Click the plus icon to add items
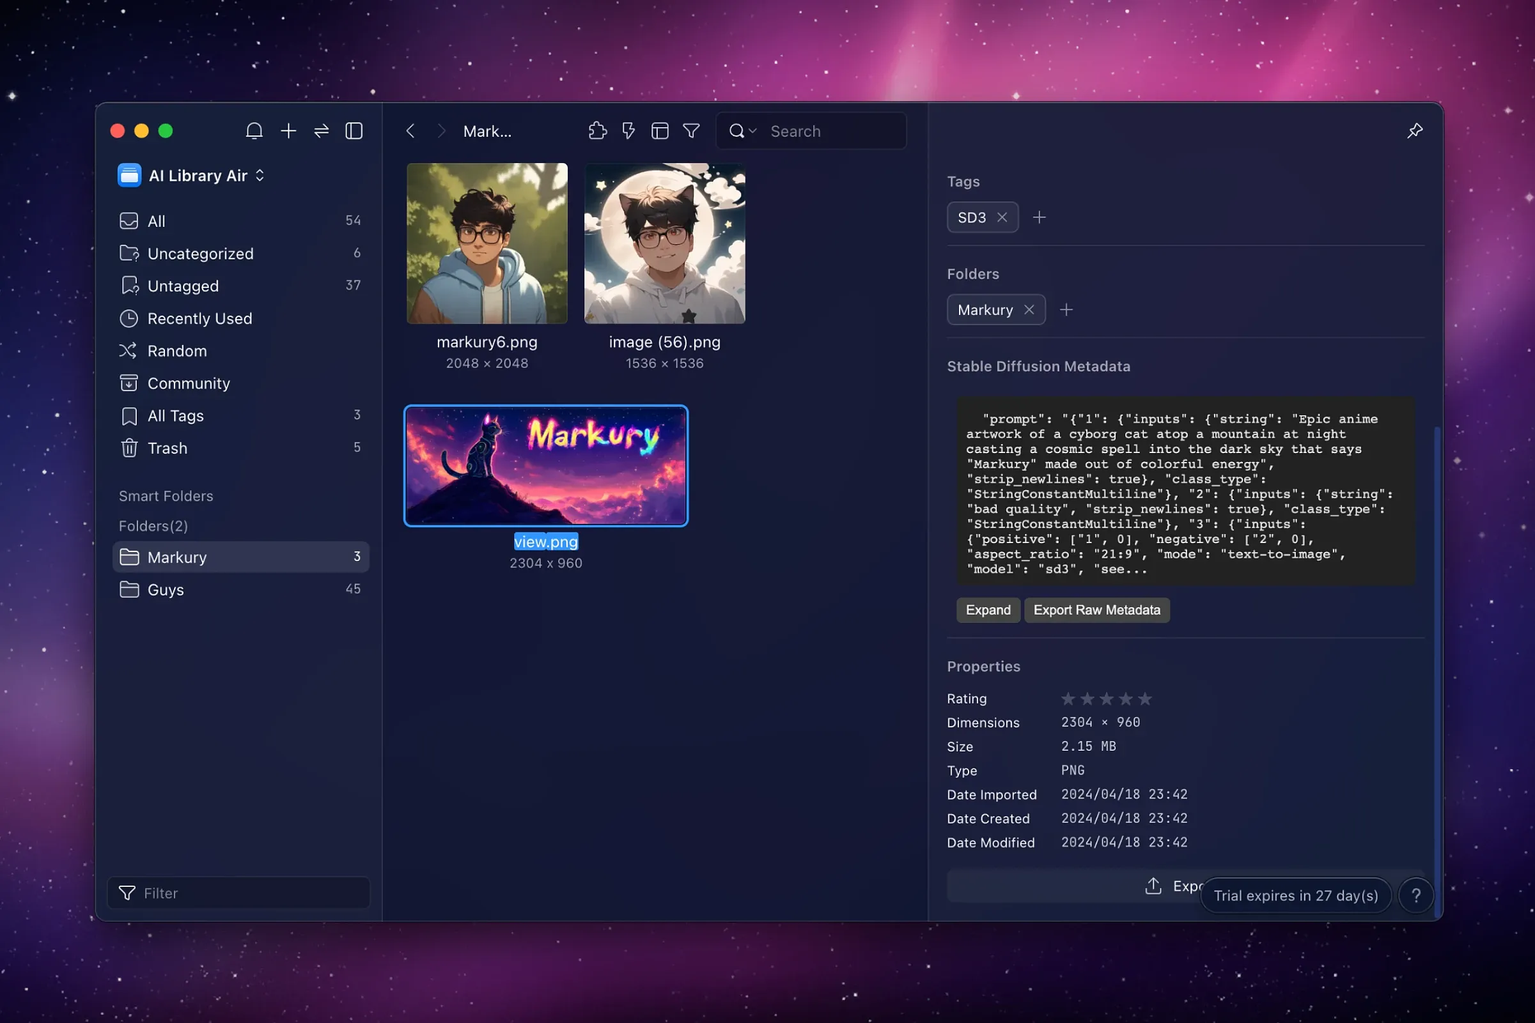 point(288,131)
